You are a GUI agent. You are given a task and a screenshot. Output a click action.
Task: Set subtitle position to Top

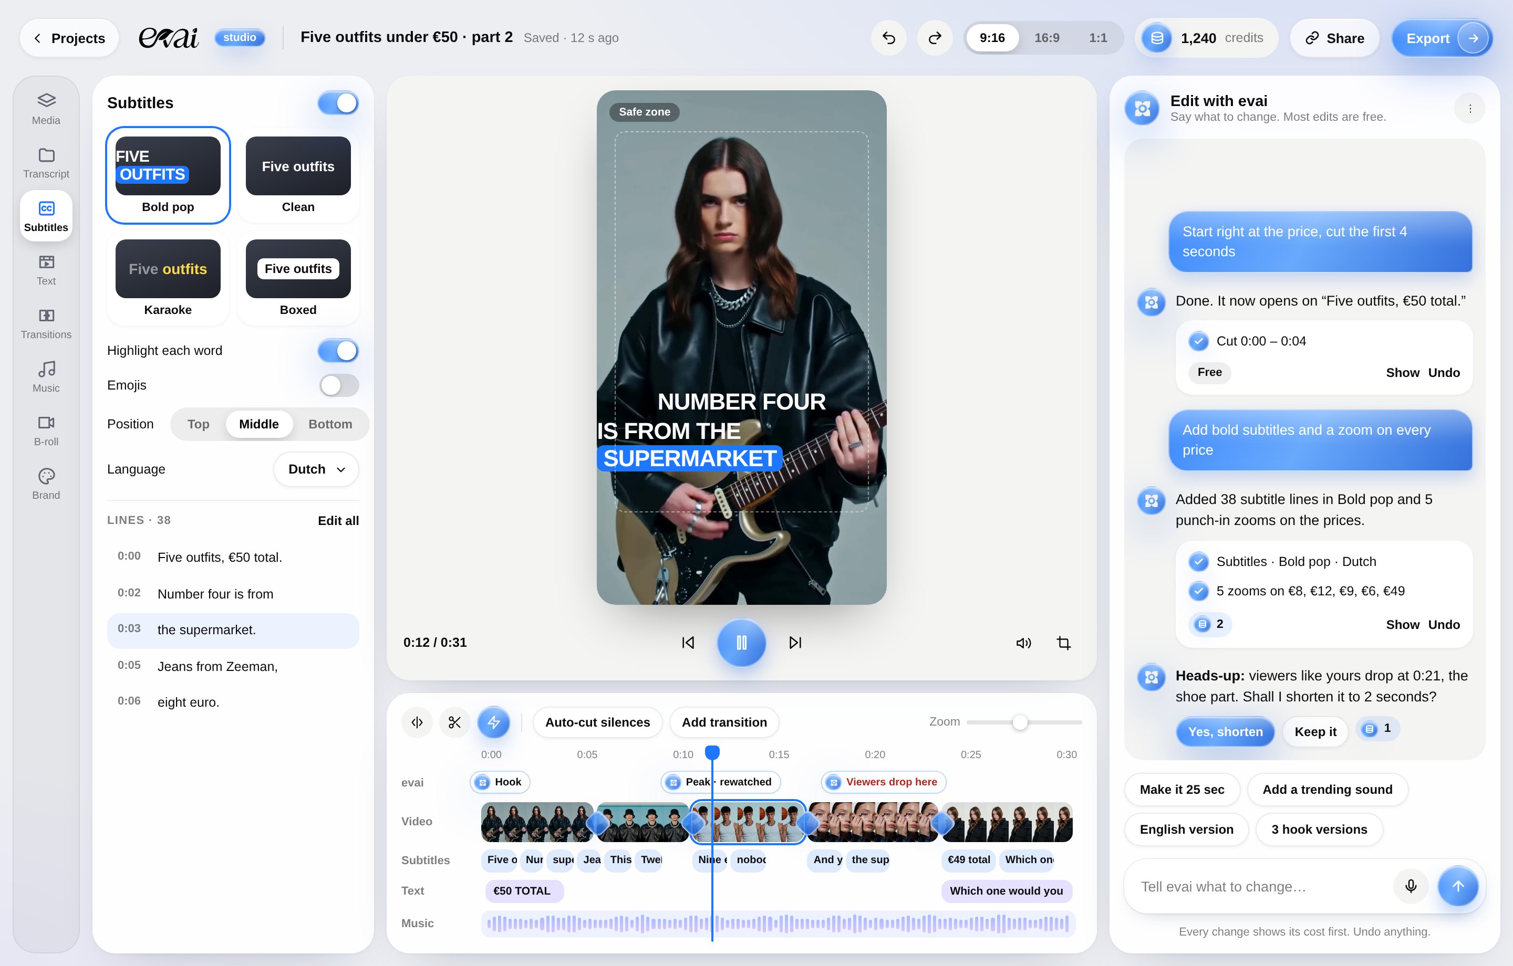coord(198,424)
